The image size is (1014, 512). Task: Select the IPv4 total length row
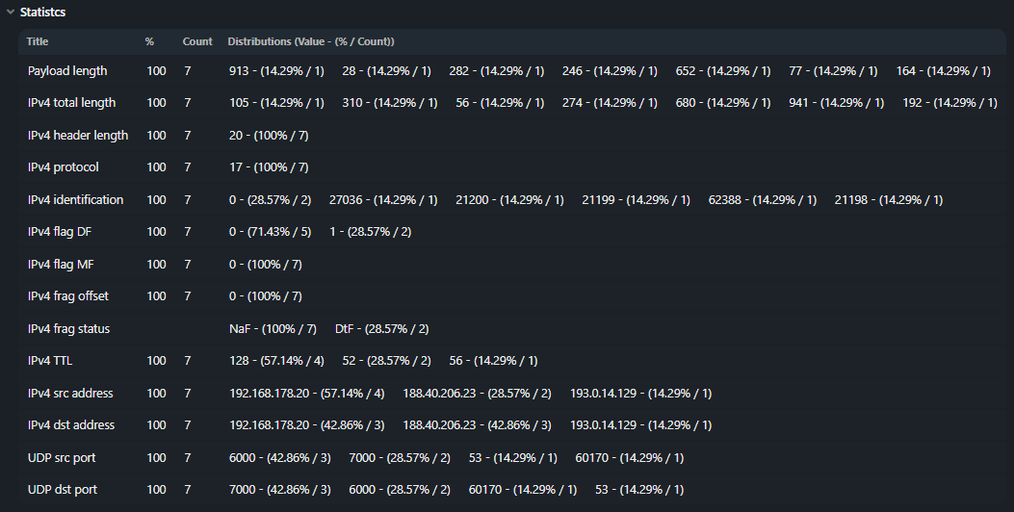71,103
